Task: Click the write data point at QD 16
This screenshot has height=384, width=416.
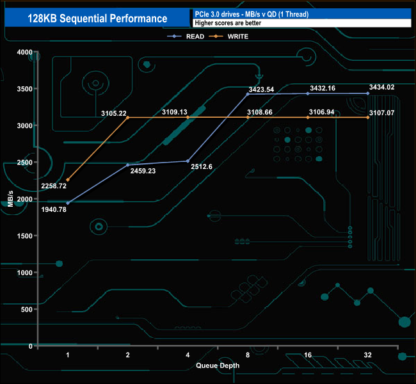Action: click(x=308, y=118)
